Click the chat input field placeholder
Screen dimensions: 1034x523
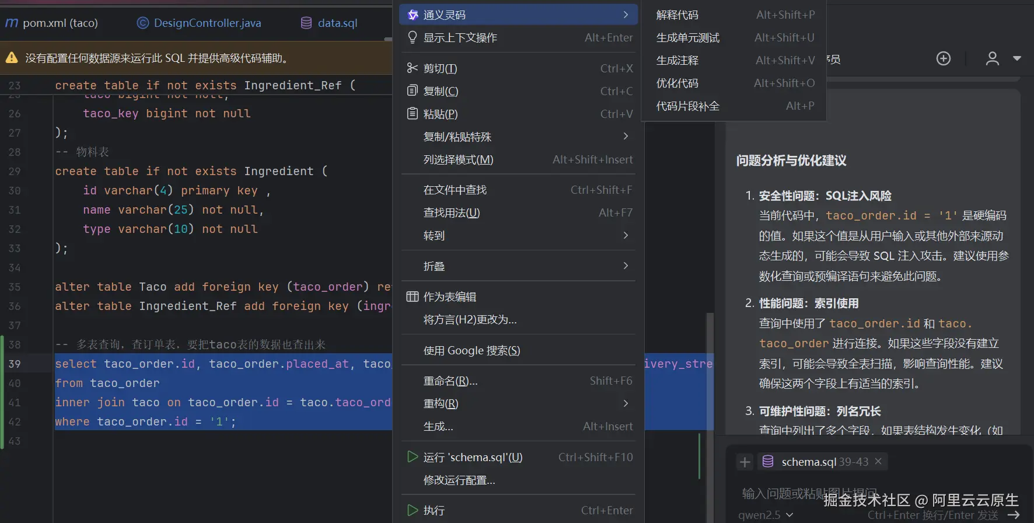click(809, 494)
